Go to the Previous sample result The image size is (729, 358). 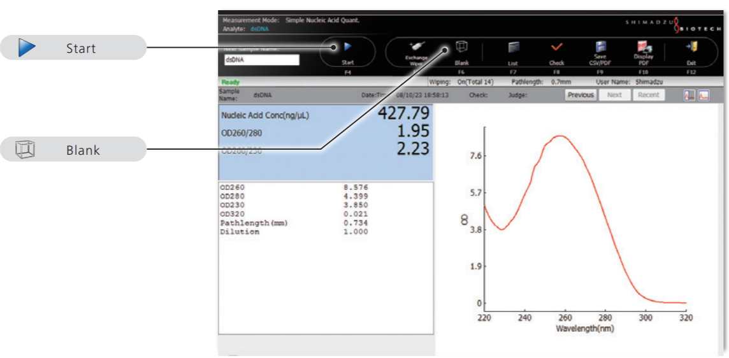tap(581, 95)
